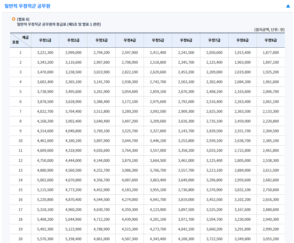Screen dimensions: 294x243
Task: Click the 봉급표 (제5조 및 별표 1 관련) caption
Action: tap(59, 24)
